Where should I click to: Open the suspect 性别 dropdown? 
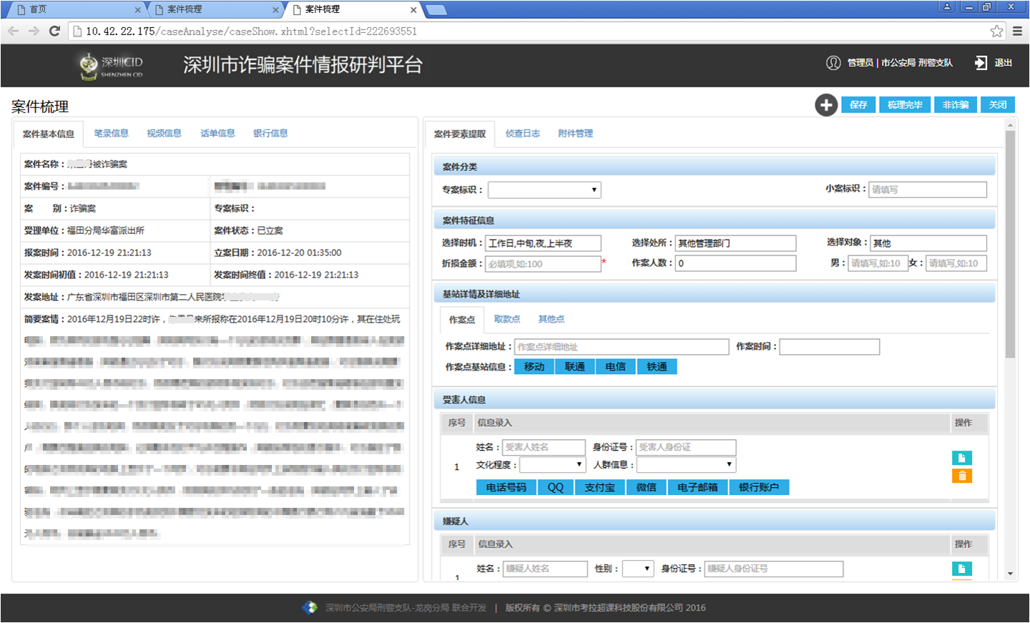point(638,569)
